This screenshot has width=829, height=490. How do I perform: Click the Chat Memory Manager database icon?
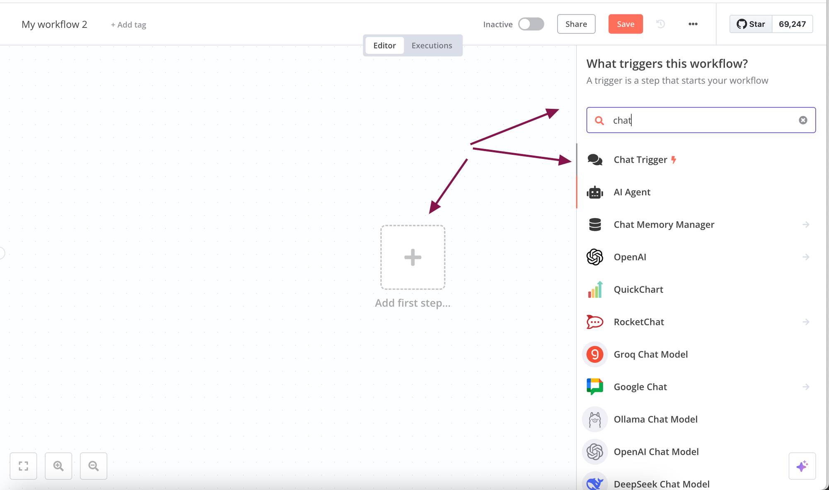pyautogui.click(x=595, y=225)
